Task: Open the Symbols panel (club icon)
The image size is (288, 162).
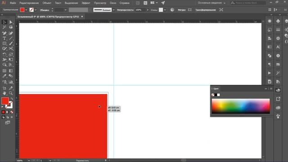Action: coord(278,21)
